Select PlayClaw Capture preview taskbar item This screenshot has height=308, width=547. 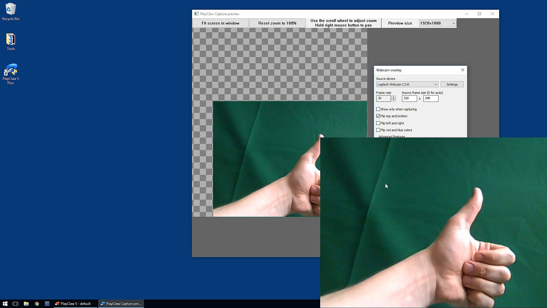[121, 304]
